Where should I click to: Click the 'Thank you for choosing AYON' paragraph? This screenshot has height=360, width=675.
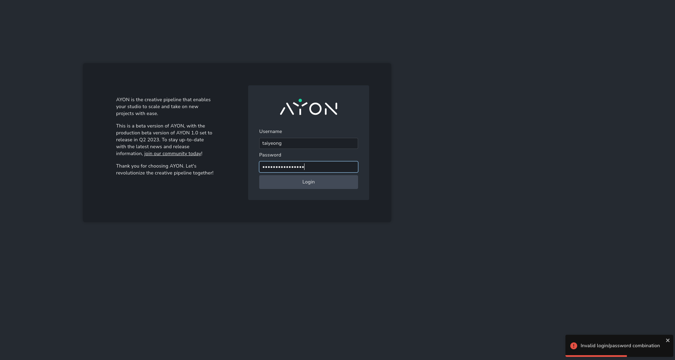(x=165, y=170)
